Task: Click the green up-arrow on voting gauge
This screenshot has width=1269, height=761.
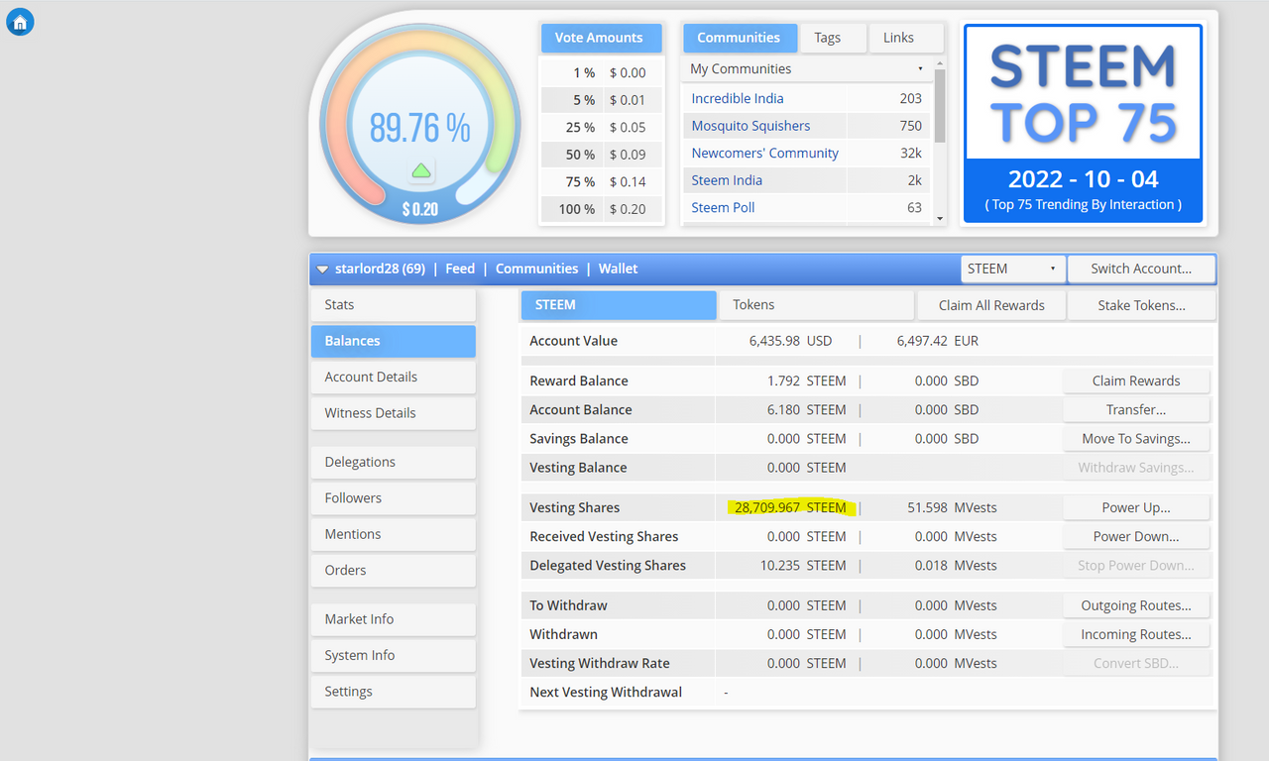Action: click(x=421, y=170)
